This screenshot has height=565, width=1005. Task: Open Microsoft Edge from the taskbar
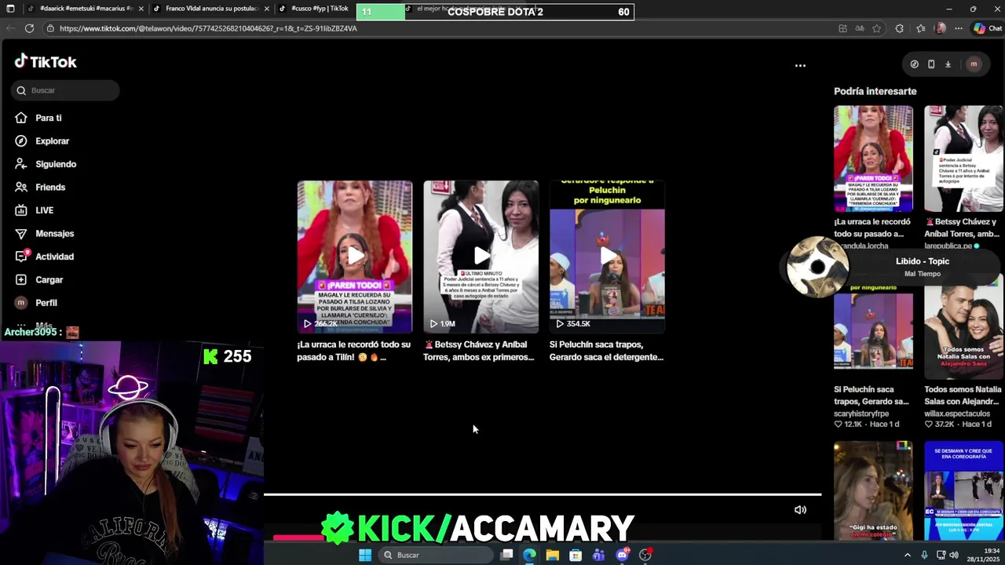tap(530, 555)
